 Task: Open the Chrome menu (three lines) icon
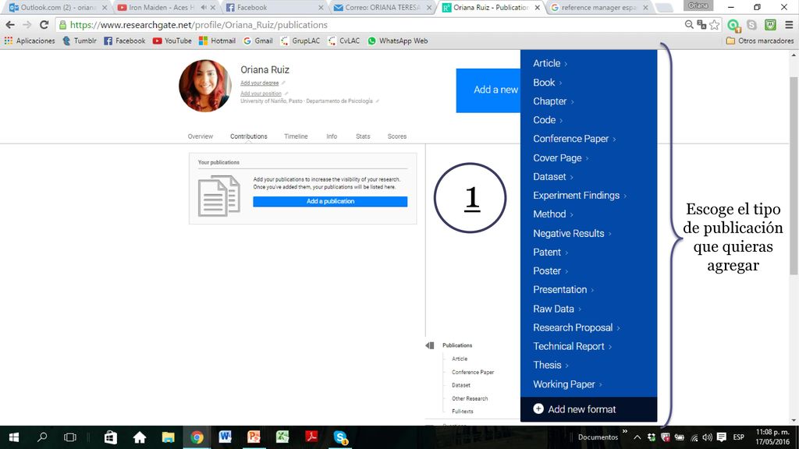pos(789,25)
